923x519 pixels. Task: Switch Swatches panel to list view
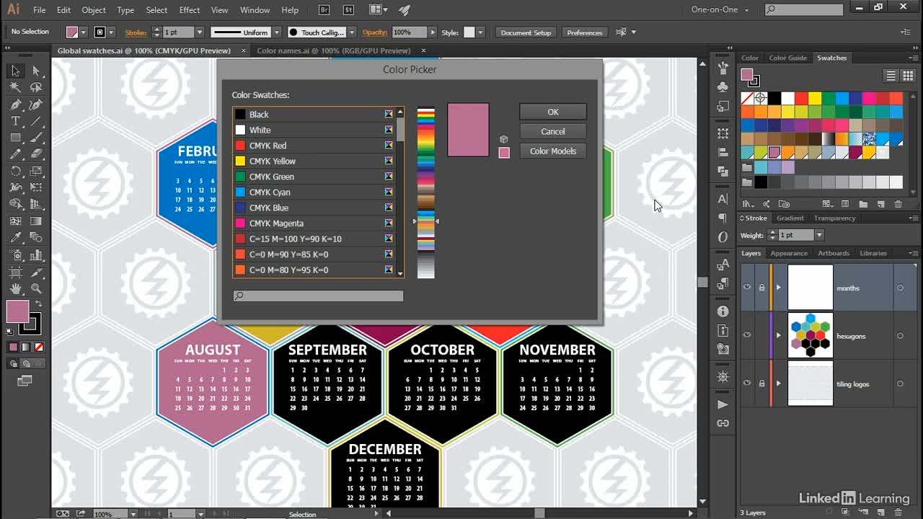coord(891,76)
